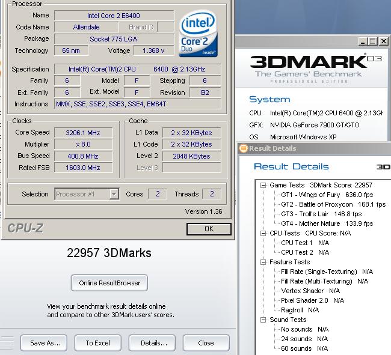The image size is (391, 355).
Task: Minimize the 3DMark03 window
Action: point(363,41)
